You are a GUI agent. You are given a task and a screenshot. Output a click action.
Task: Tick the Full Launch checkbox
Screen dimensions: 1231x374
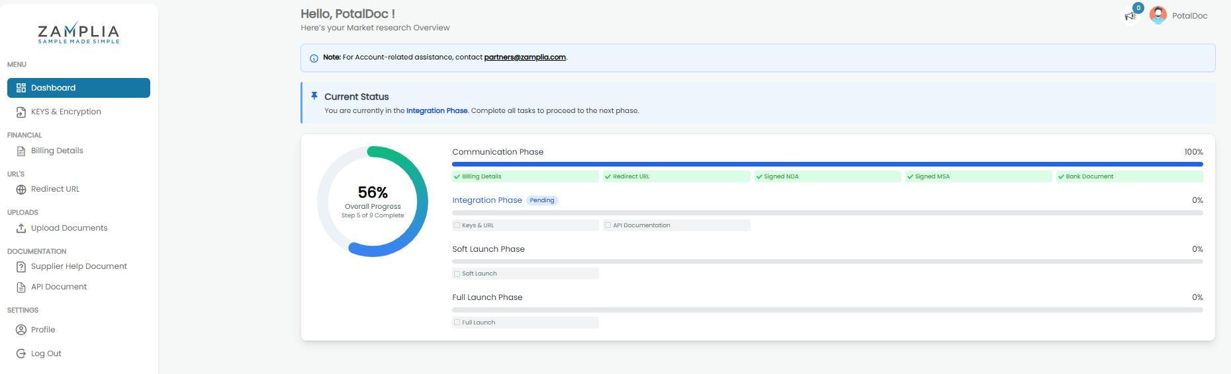pos(457,322)
